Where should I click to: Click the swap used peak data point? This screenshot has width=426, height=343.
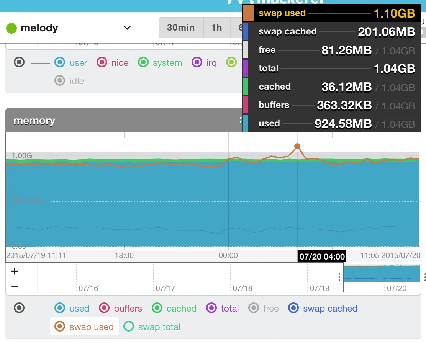click(297, 146)
